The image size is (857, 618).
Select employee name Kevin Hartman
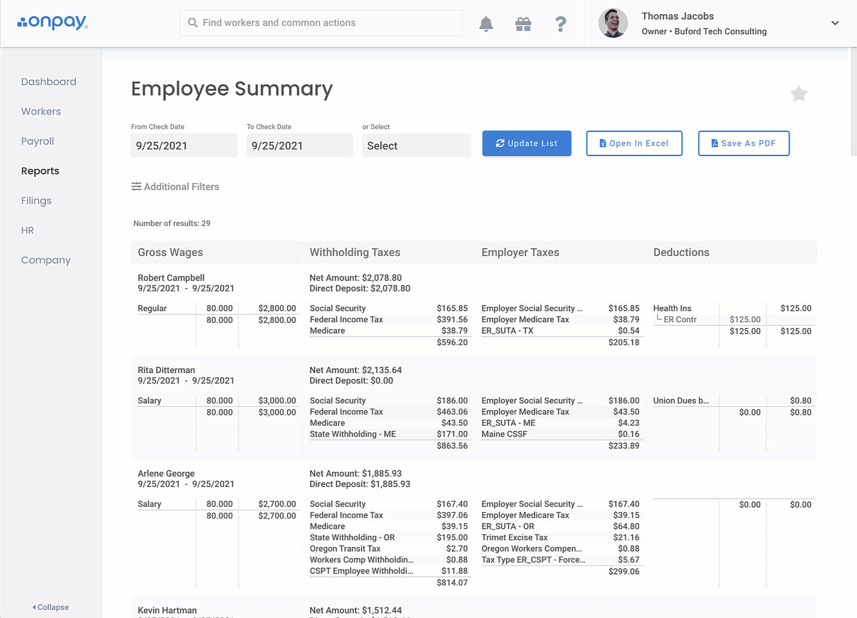tap(167, 611)
